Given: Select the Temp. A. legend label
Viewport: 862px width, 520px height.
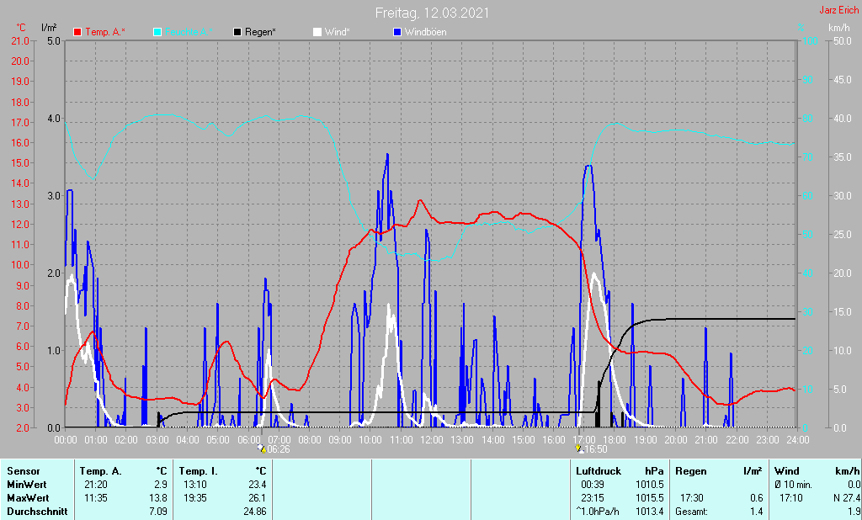Looking at the screenshot, I should click(x=105, y=32).
